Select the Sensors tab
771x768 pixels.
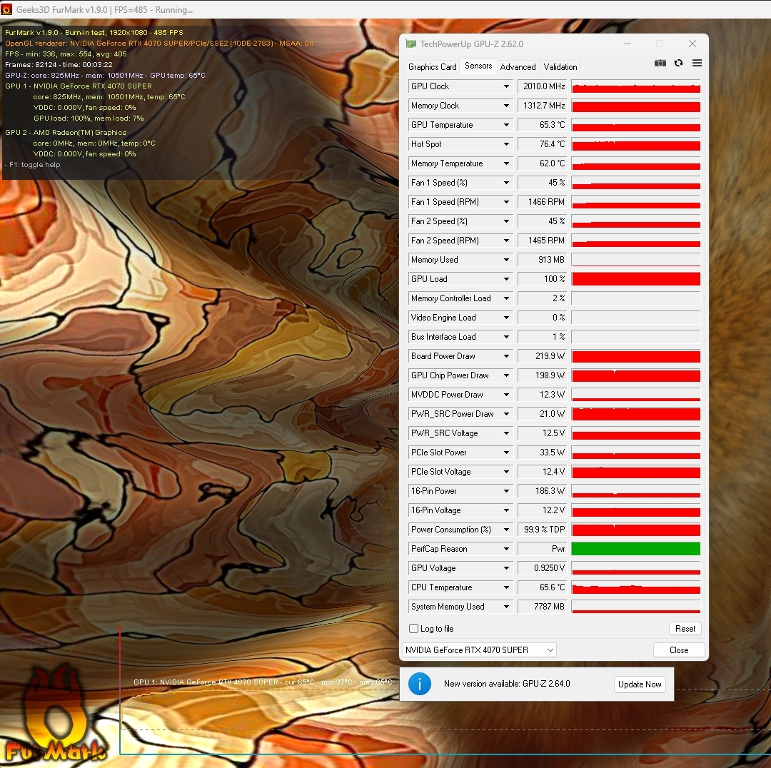[x=478, y=66]
